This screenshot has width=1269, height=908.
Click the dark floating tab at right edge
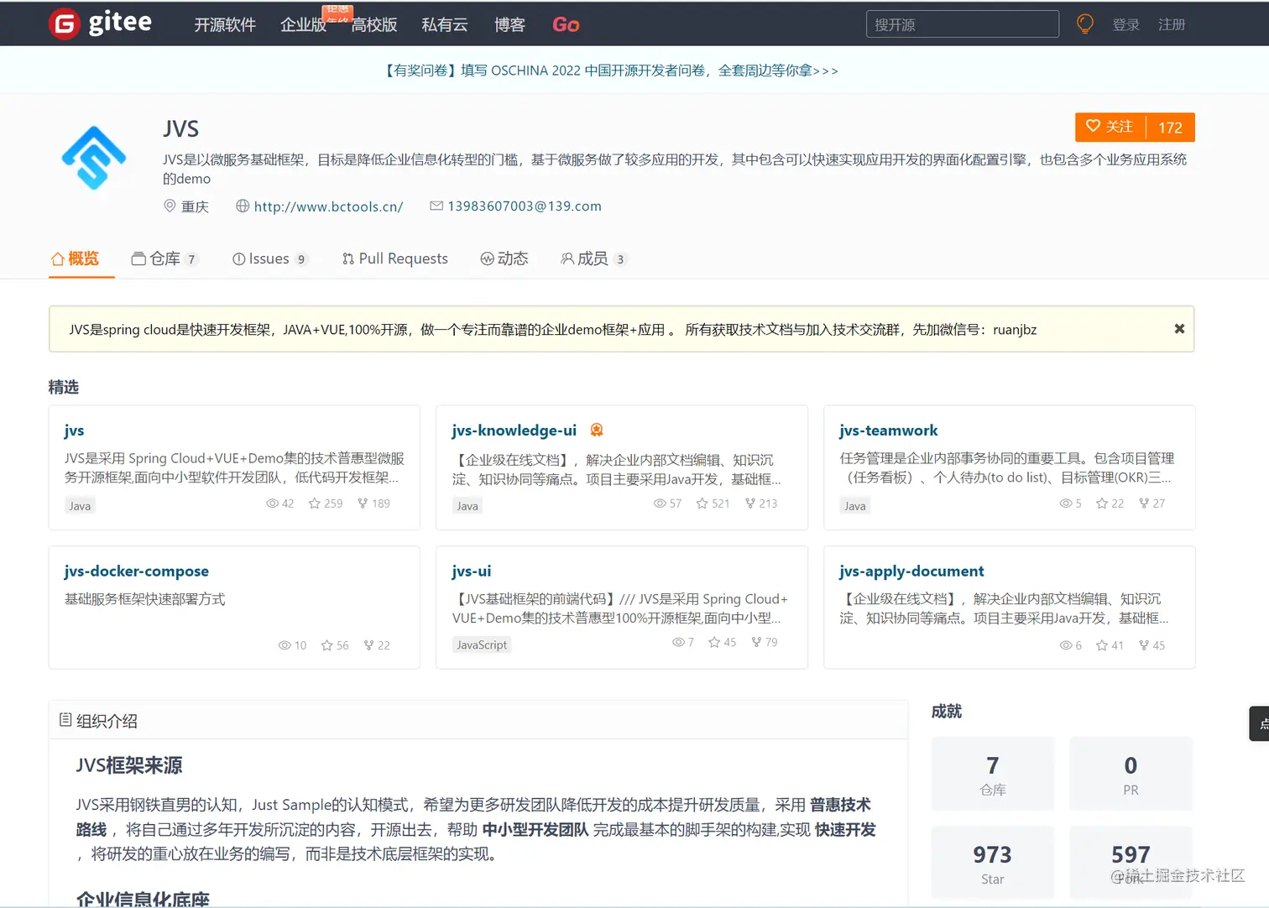[x=1259, y=723]
